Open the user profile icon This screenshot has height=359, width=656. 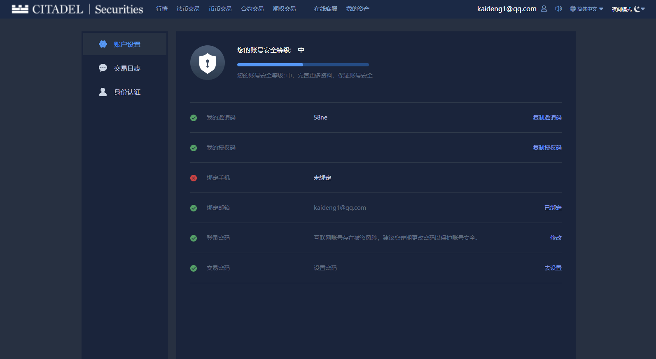544,9
